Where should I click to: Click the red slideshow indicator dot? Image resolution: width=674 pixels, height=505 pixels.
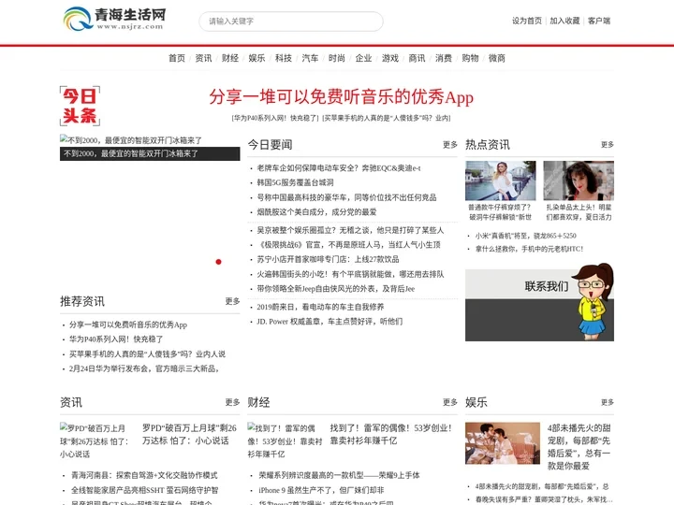[x=218, y=262]
